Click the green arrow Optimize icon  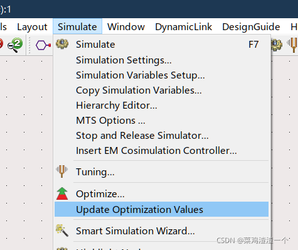pyautogui.click(x=62, y=193)
